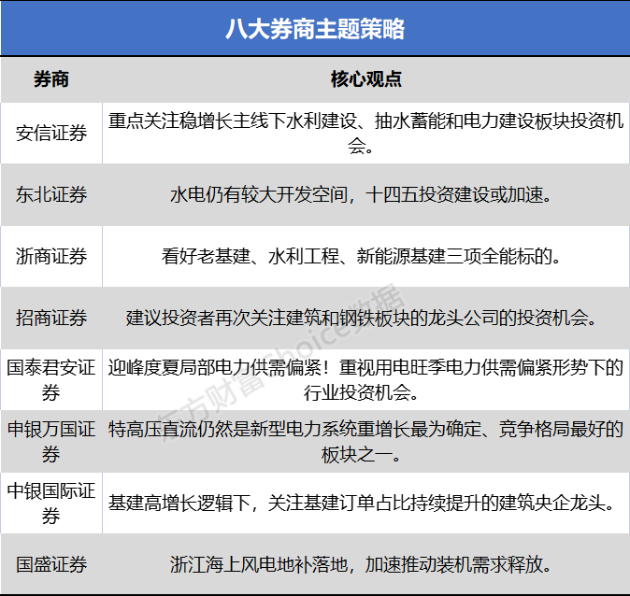Screen dimensions: 630x596
Task: Select the 中银国际证券 cell
Action: [x=51, y=503]
